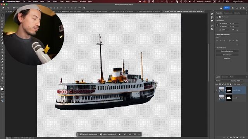The image size is (248, 139).
Task: Open the Fill value dropdown
Action: point(242,84)
